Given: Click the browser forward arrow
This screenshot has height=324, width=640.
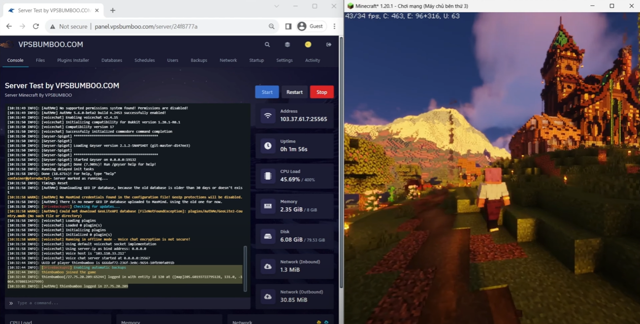Looking at the screenshot, I should (22, 26).
